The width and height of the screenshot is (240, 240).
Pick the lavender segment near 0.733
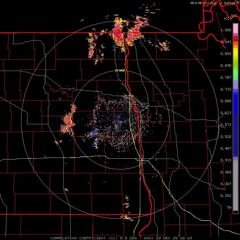pos(235,85)
